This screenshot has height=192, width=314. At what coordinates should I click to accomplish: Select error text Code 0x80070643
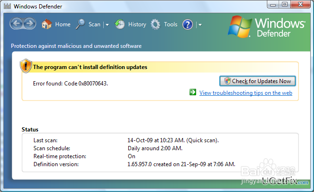point(86,84)
